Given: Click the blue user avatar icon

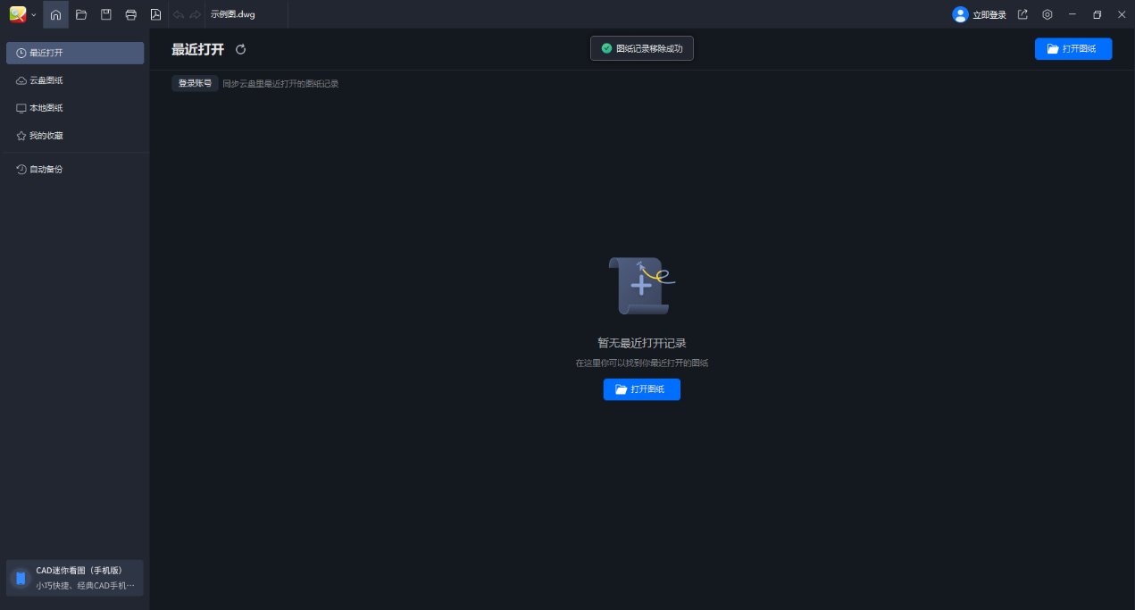Looking at the screenshot, I should click(960, 14).
